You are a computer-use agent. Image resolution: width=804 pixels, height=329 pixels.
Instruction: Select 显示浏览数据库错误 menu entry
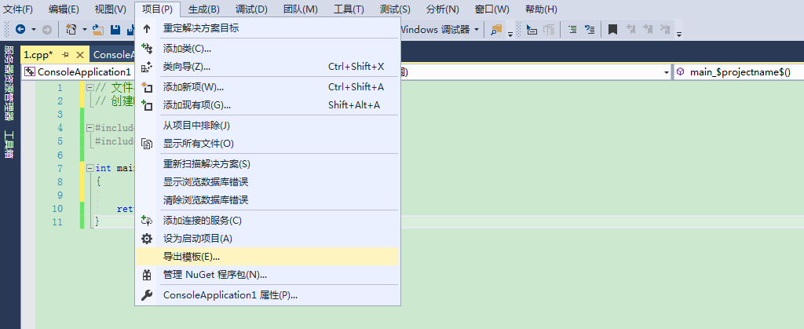[x=267, y=182]
